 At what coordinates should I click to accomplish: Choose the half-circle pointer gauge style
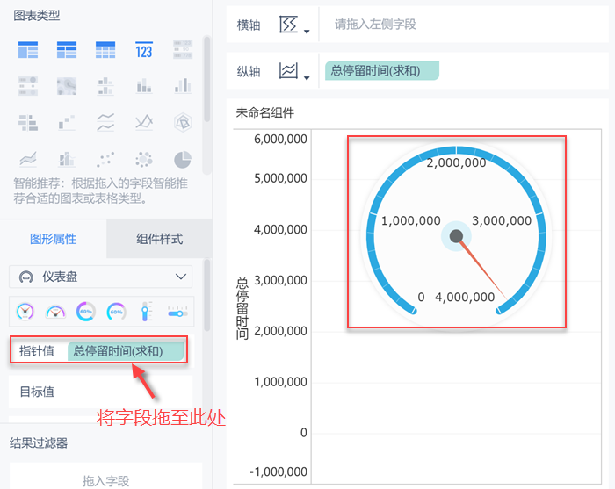55,312
